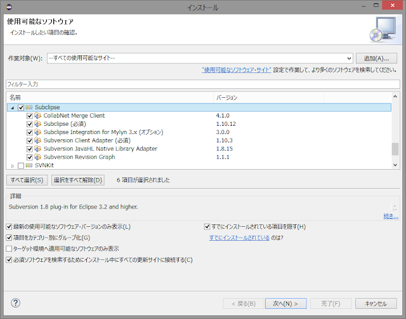
Task: Click version 1.8.15 cell
Action: (x=224, y=149)
